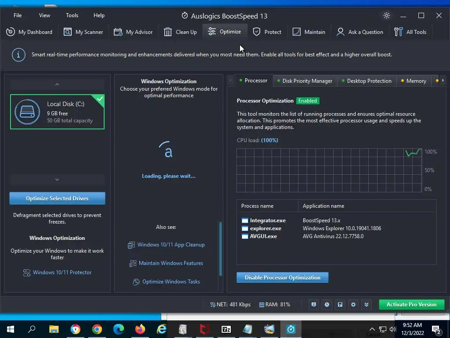Open the network icon in tray
Screen dimensions: 450x338
[x=383, y=329]
